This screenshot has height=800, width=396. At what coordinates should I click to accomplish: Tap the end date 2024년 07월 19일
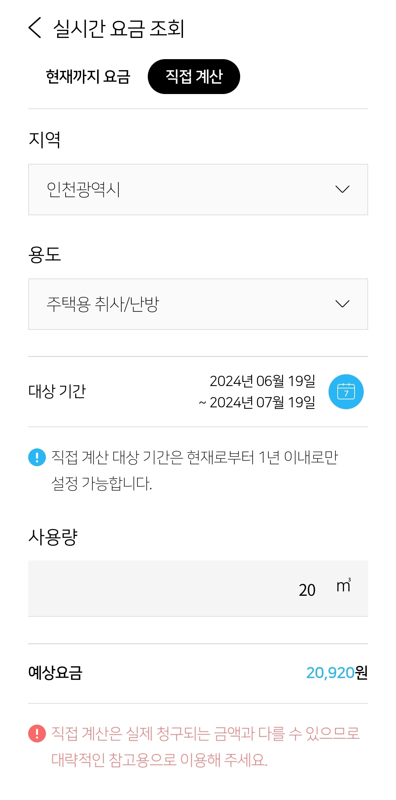tap(263, 403)
